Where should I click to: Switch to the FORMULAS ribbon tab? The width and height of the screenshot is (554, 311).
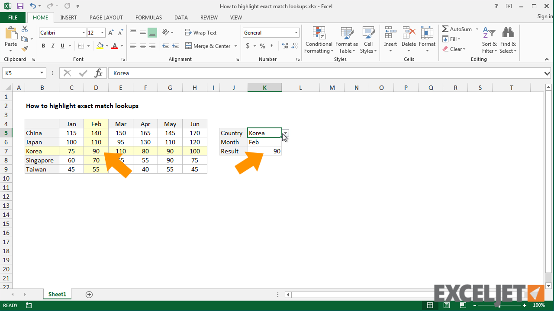(148, 17)
